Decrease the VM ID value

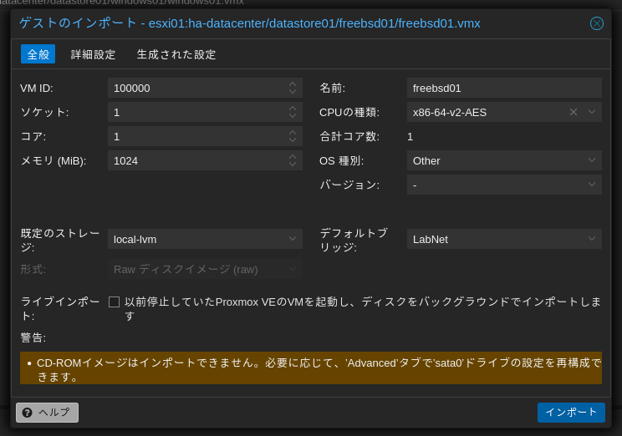pyautogui.click(x=293, y=92)
